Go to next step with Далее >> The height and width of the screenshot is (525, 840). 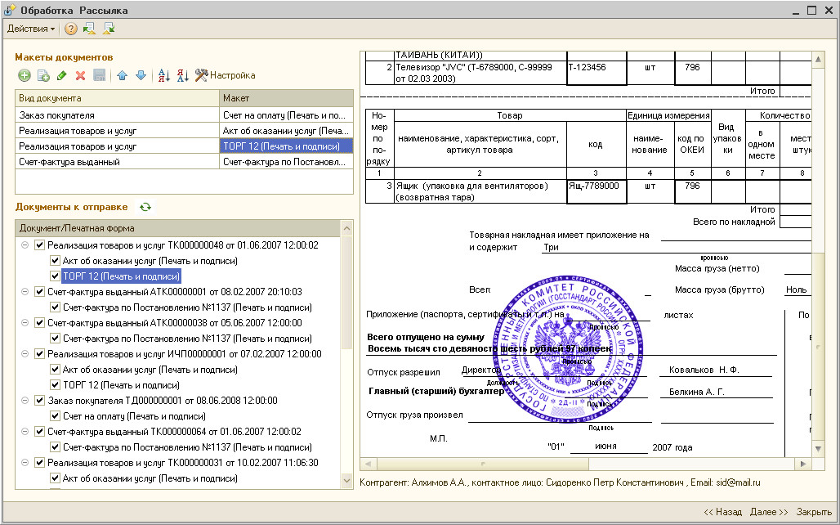click(x=769, y=512)
